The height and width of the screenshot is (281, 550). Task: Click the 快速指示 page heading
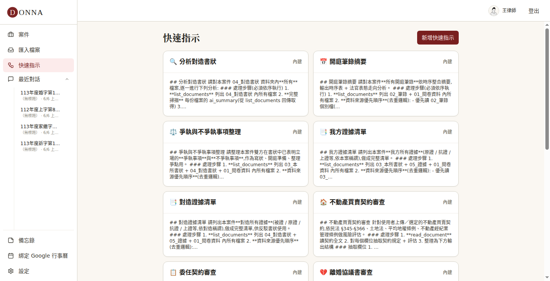(181, 38)
